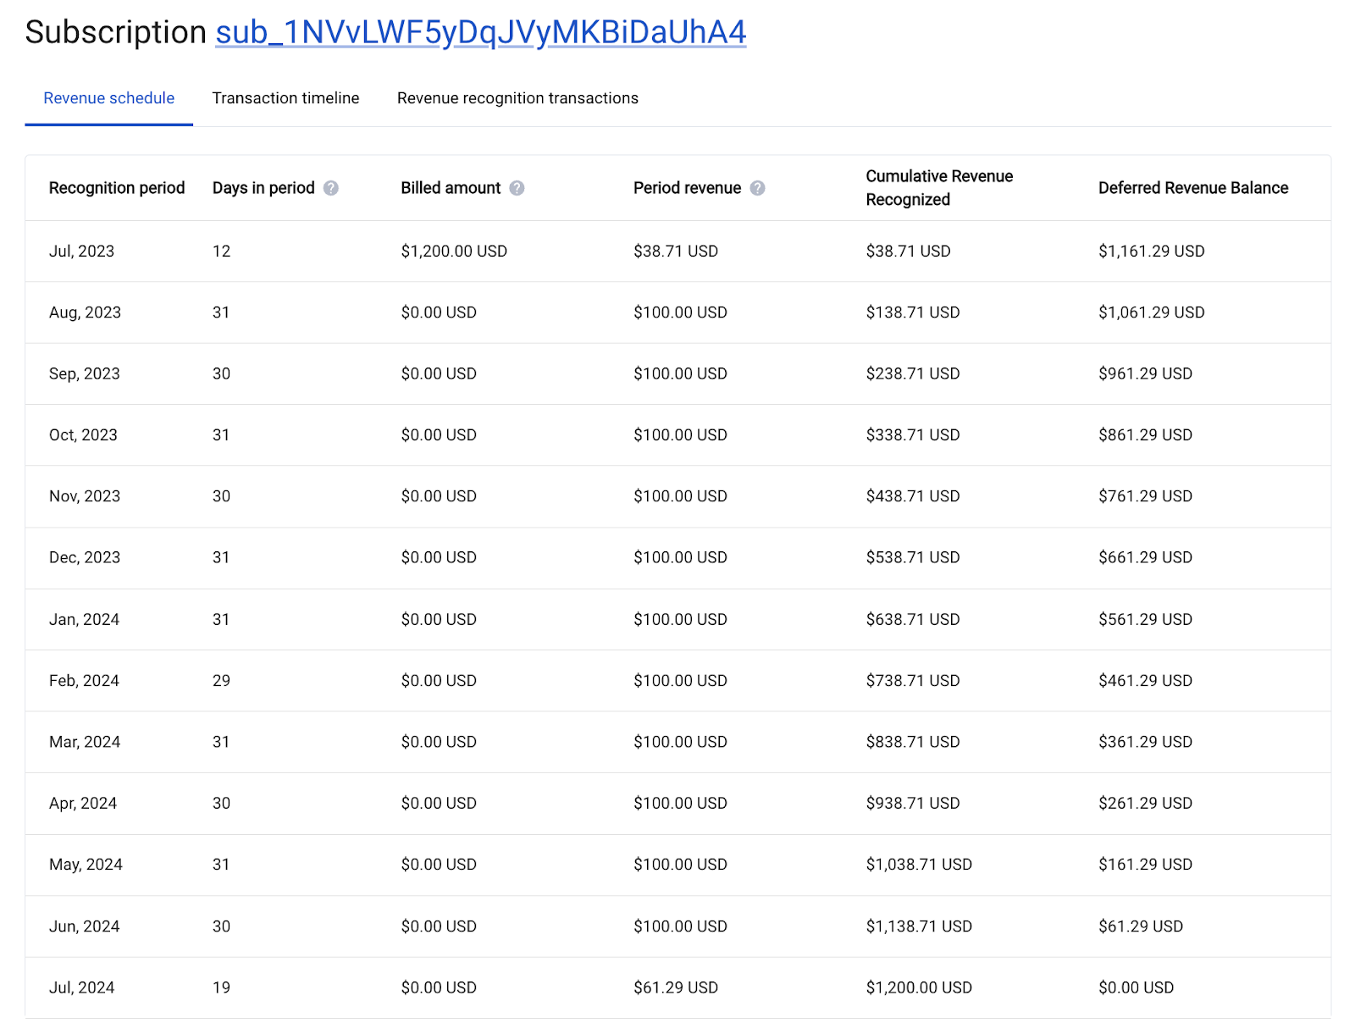
Task: Click the $361.29 USD deferred balance
Action: (x=1145, y=742)
